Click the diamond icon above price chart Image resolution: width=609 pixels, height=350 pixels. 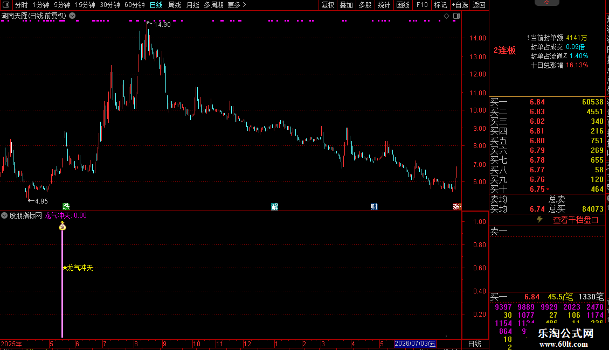(446, 16)
